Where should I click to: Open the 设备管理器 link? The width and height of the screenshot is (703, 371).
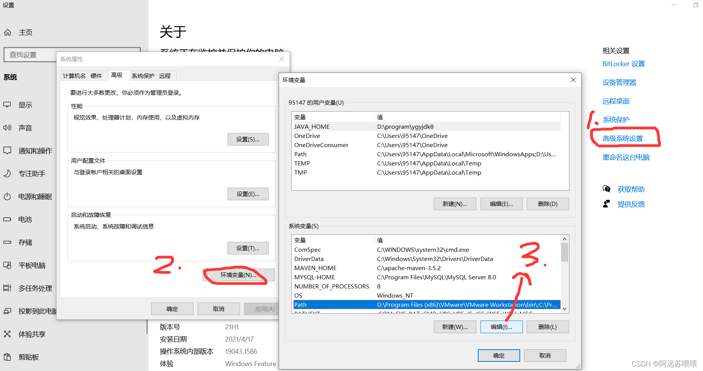click(618, 82)
